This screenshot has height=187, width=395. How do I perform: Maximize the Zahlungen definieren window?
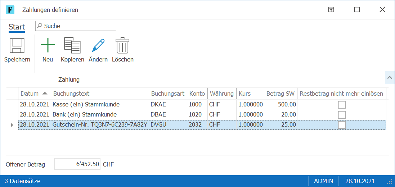[357, 10]
